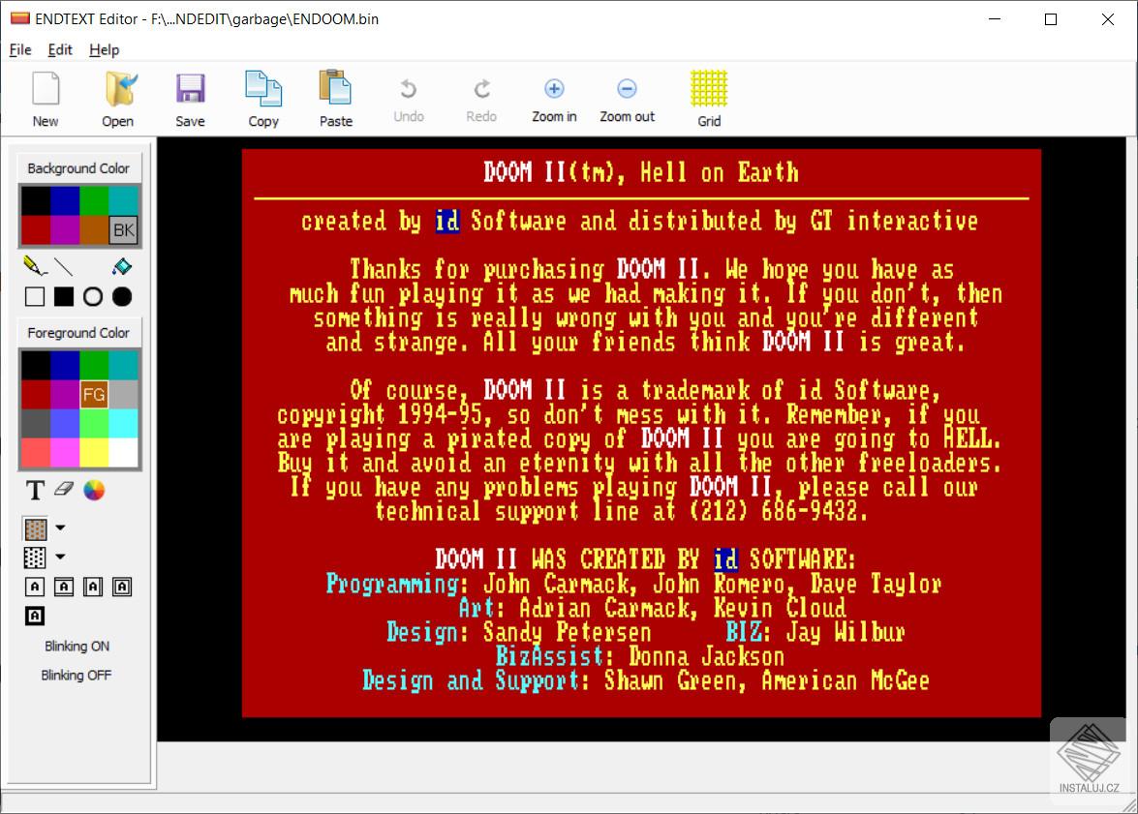Screen dimensions: 1138x814
Task: Pick bright magenta in Foreground Color palette
Action: point(65,453)
